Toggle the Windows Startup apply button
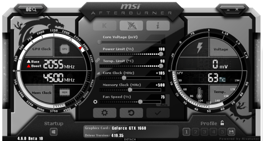The image size is (263, 141). (x=54, y=132)
